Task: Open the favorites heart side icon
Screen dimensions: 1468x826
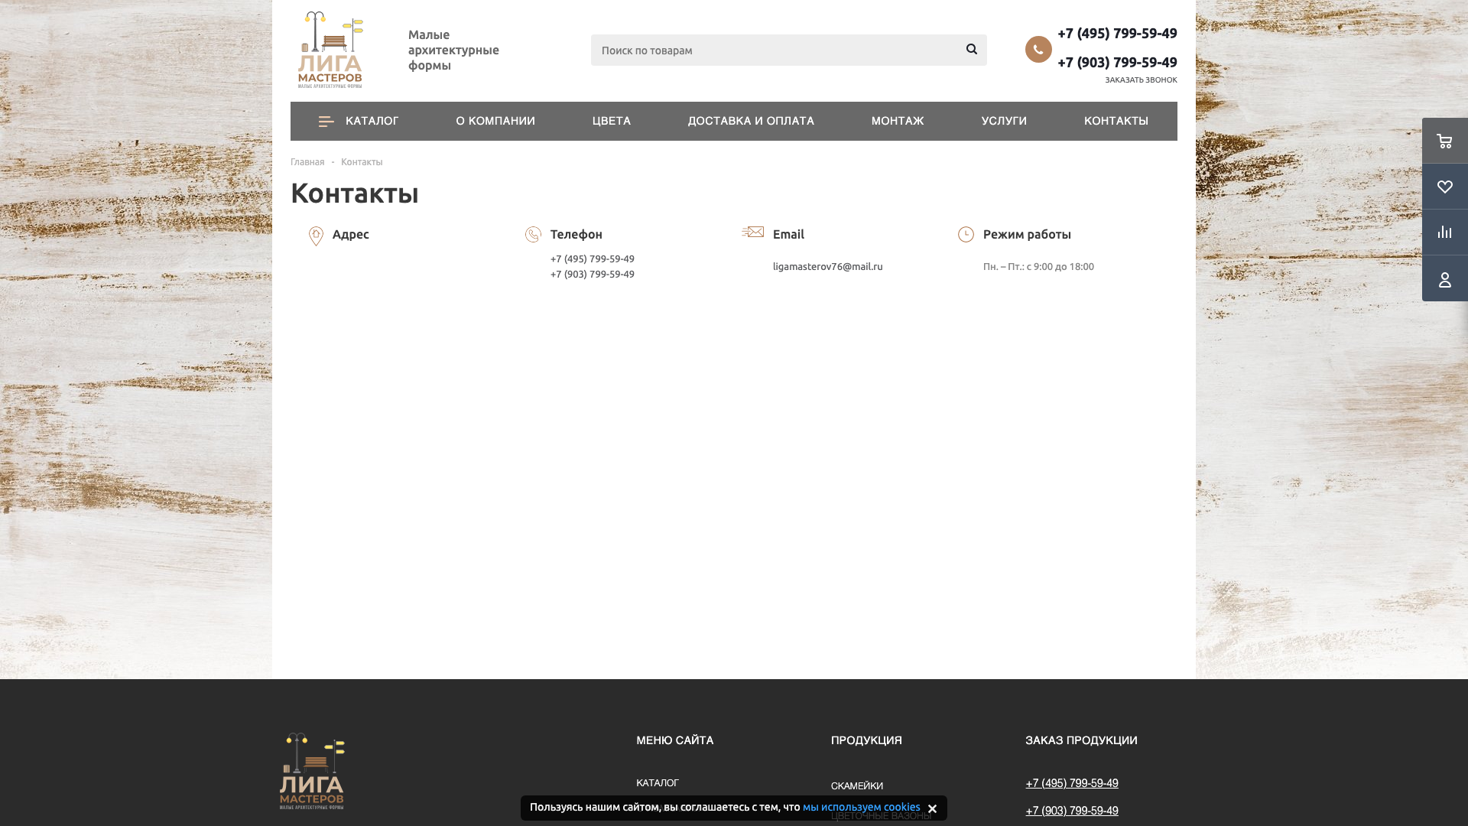Action: [1444, 187]
